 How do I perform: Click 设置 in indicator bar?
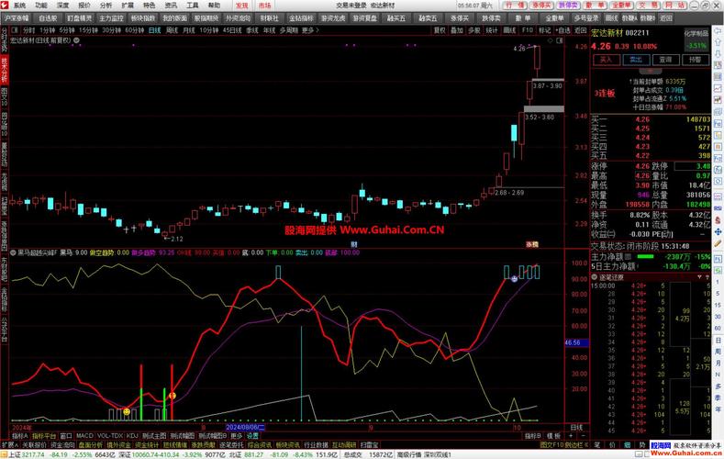[x=252, y=436]
